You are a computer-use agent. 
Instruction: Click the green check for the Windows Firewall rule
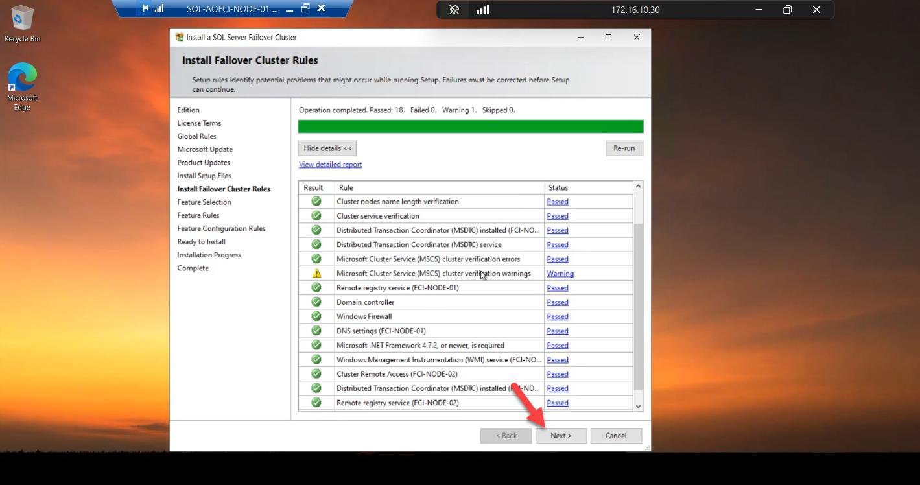316,316
